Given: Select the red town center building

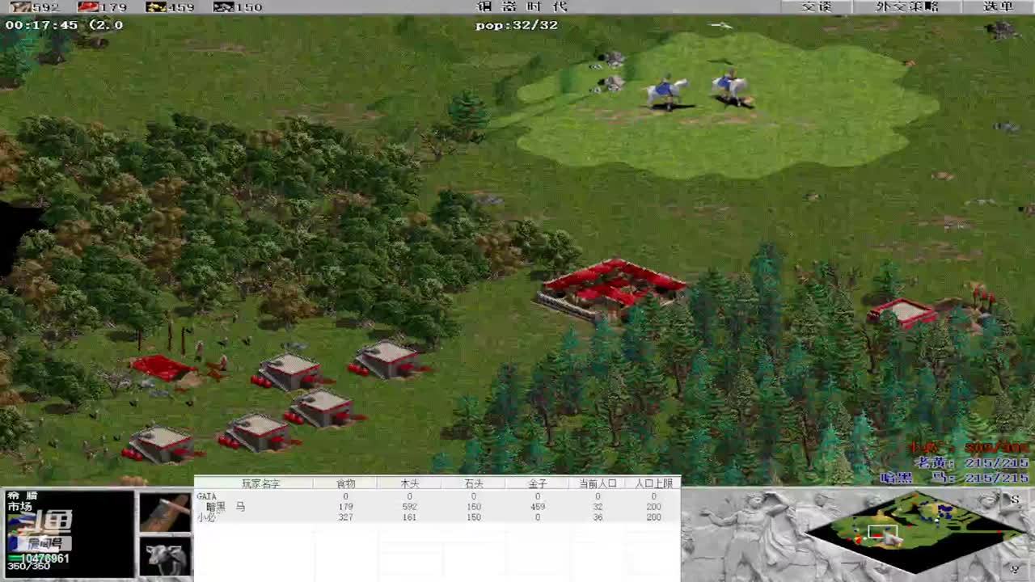Looking at the screenshot, I should tap(612, 289).
